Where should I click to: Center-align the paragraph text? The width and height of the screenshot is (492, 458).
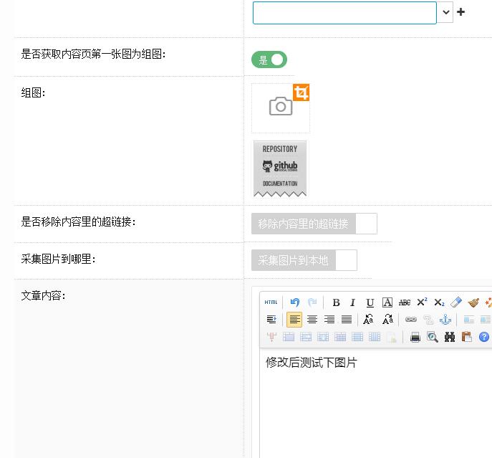pos(312,320)
